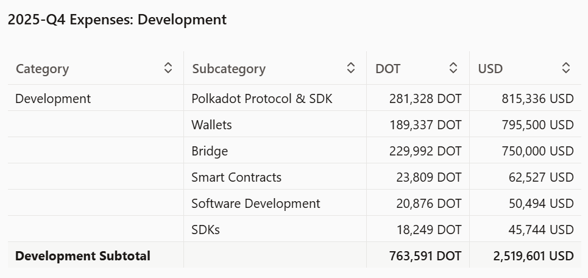This screenshot has width=588, height=278.
Task: Click the sort arrows beside Subcategory
Action: click(x=351, y=68)
